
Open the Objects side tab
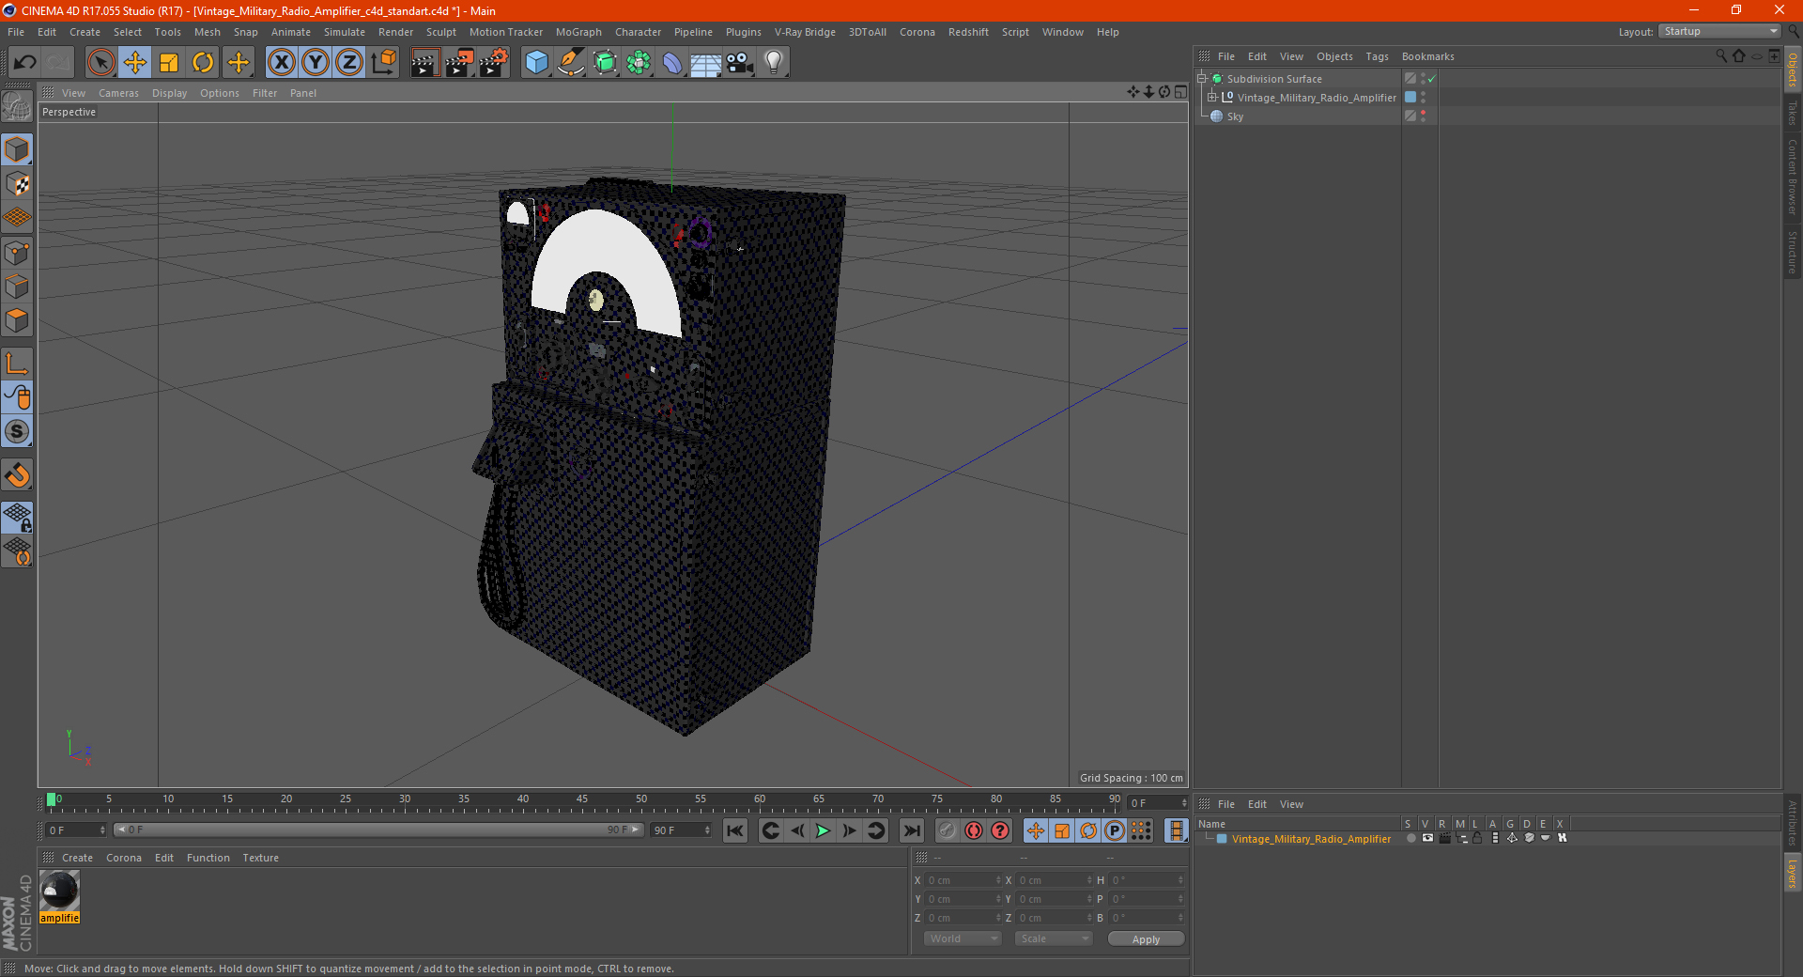1793,69
